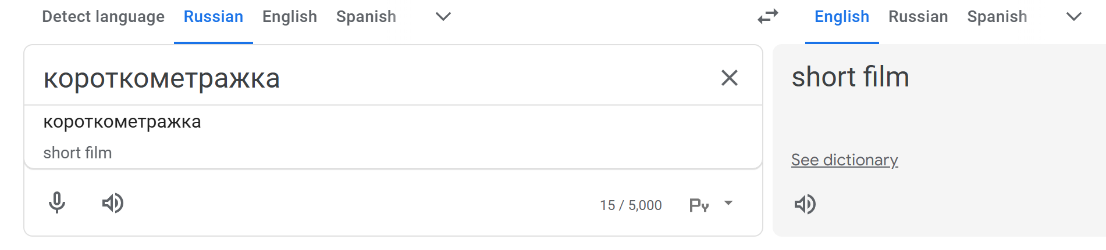This screenshot has width=1106, height=250.
Task: Listen to the Russian source text
Action: 112,203
